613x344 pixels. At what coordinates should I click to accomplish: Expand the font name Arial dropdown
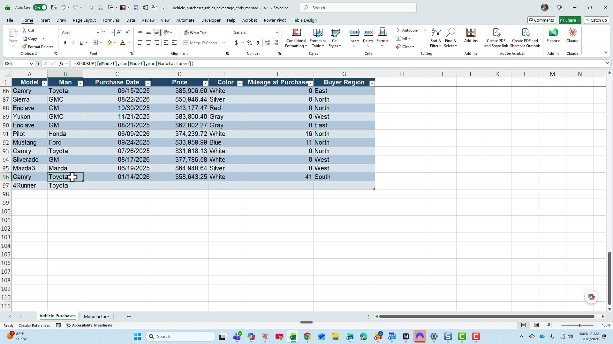[98, 32]
